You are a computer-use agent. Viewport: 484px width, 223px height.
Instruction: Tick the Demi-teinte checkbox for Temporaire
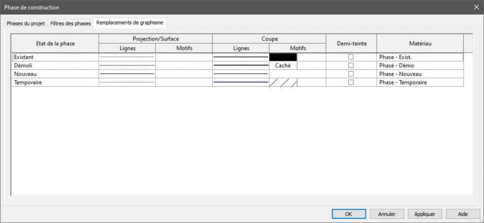click(x=351, y=83)
